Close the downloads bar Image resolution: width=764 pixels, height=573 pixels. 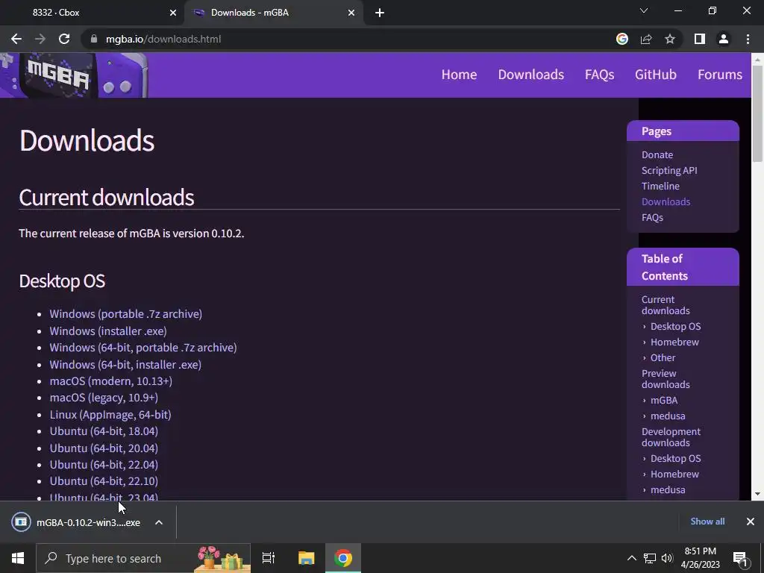pyautogui.click(x=751, y=522)
